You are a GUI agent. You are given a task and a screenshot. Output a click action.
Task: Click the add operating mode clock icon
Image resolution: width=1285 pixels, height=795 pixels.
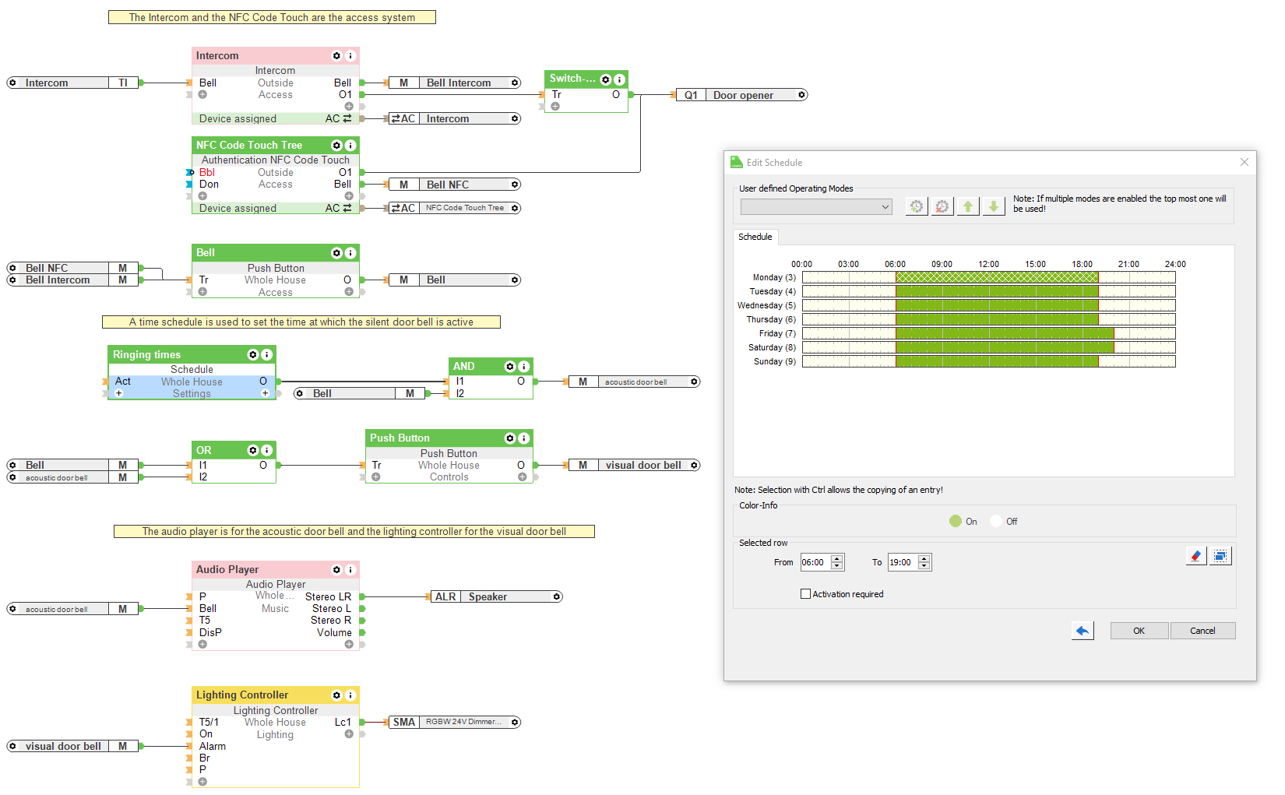point(917,206)
